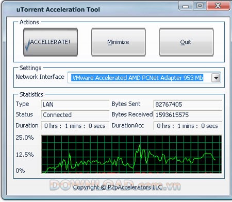Click the Quit button

click(x=186, y=42)
